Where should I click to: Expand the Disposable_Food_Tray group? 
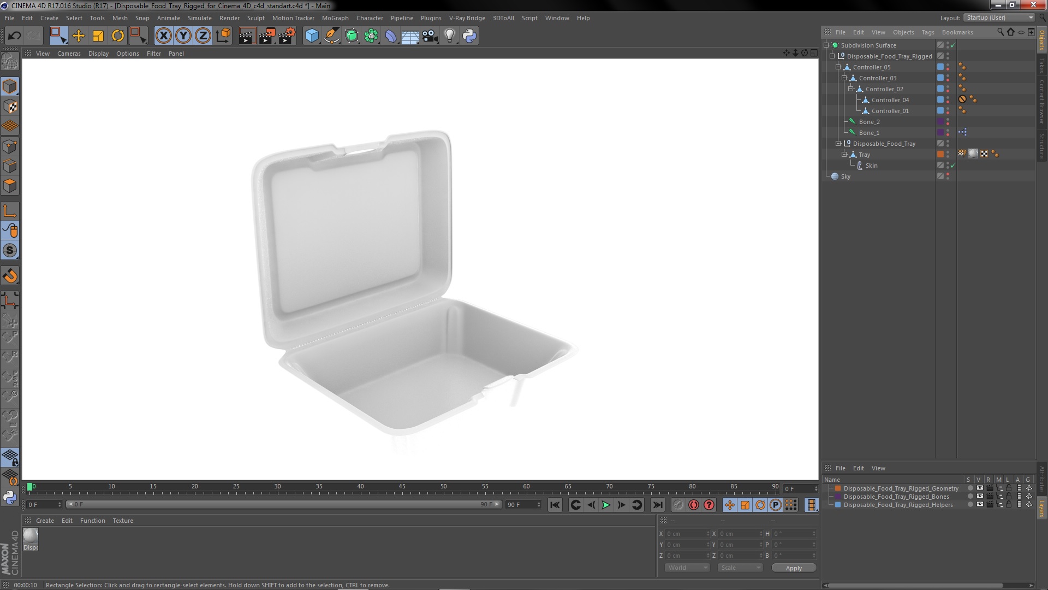pos(838,143)
